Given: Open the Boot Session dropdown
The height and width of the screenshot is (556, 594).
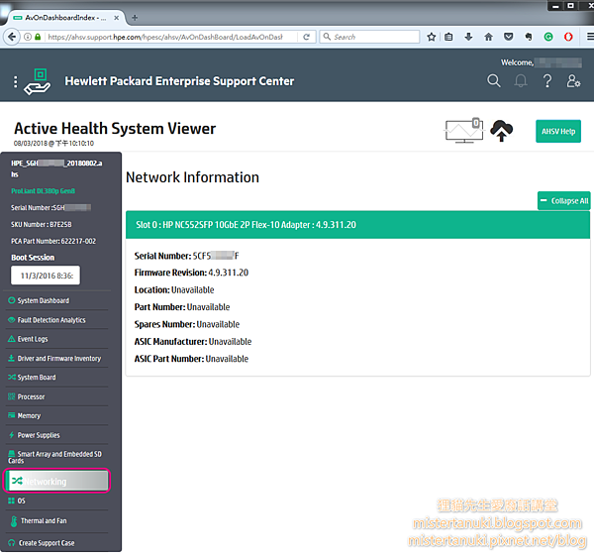Looking at the screenshot, I should tap(46, 276).
